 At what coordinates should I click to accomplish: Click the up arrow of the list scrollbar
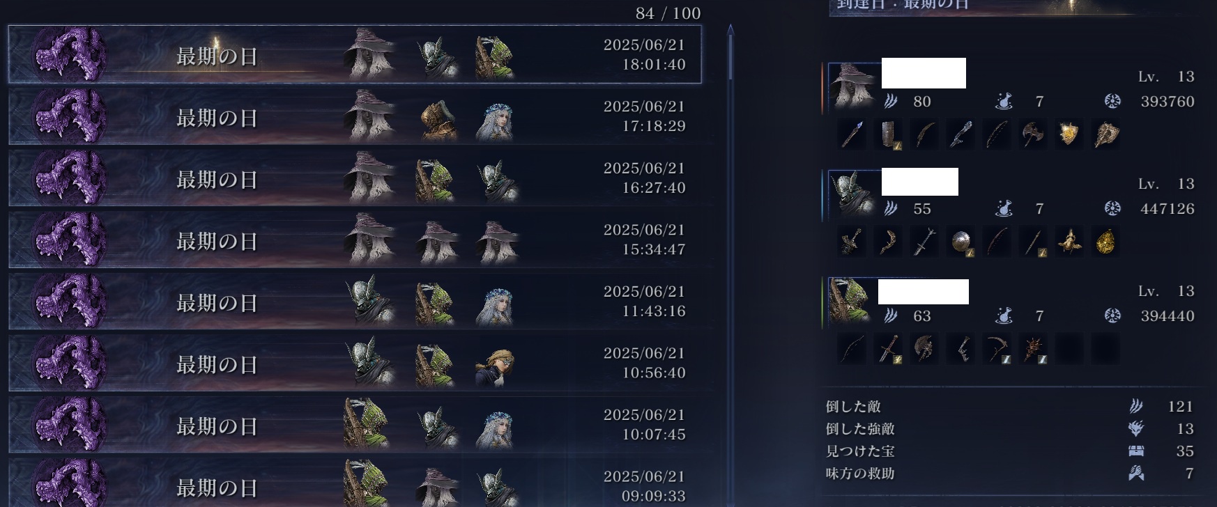(730, 29)
